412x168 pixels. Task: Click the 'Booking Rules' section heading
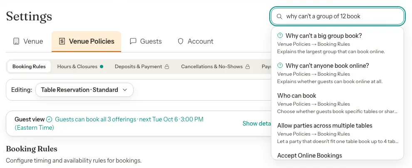[x=32, y=149]
